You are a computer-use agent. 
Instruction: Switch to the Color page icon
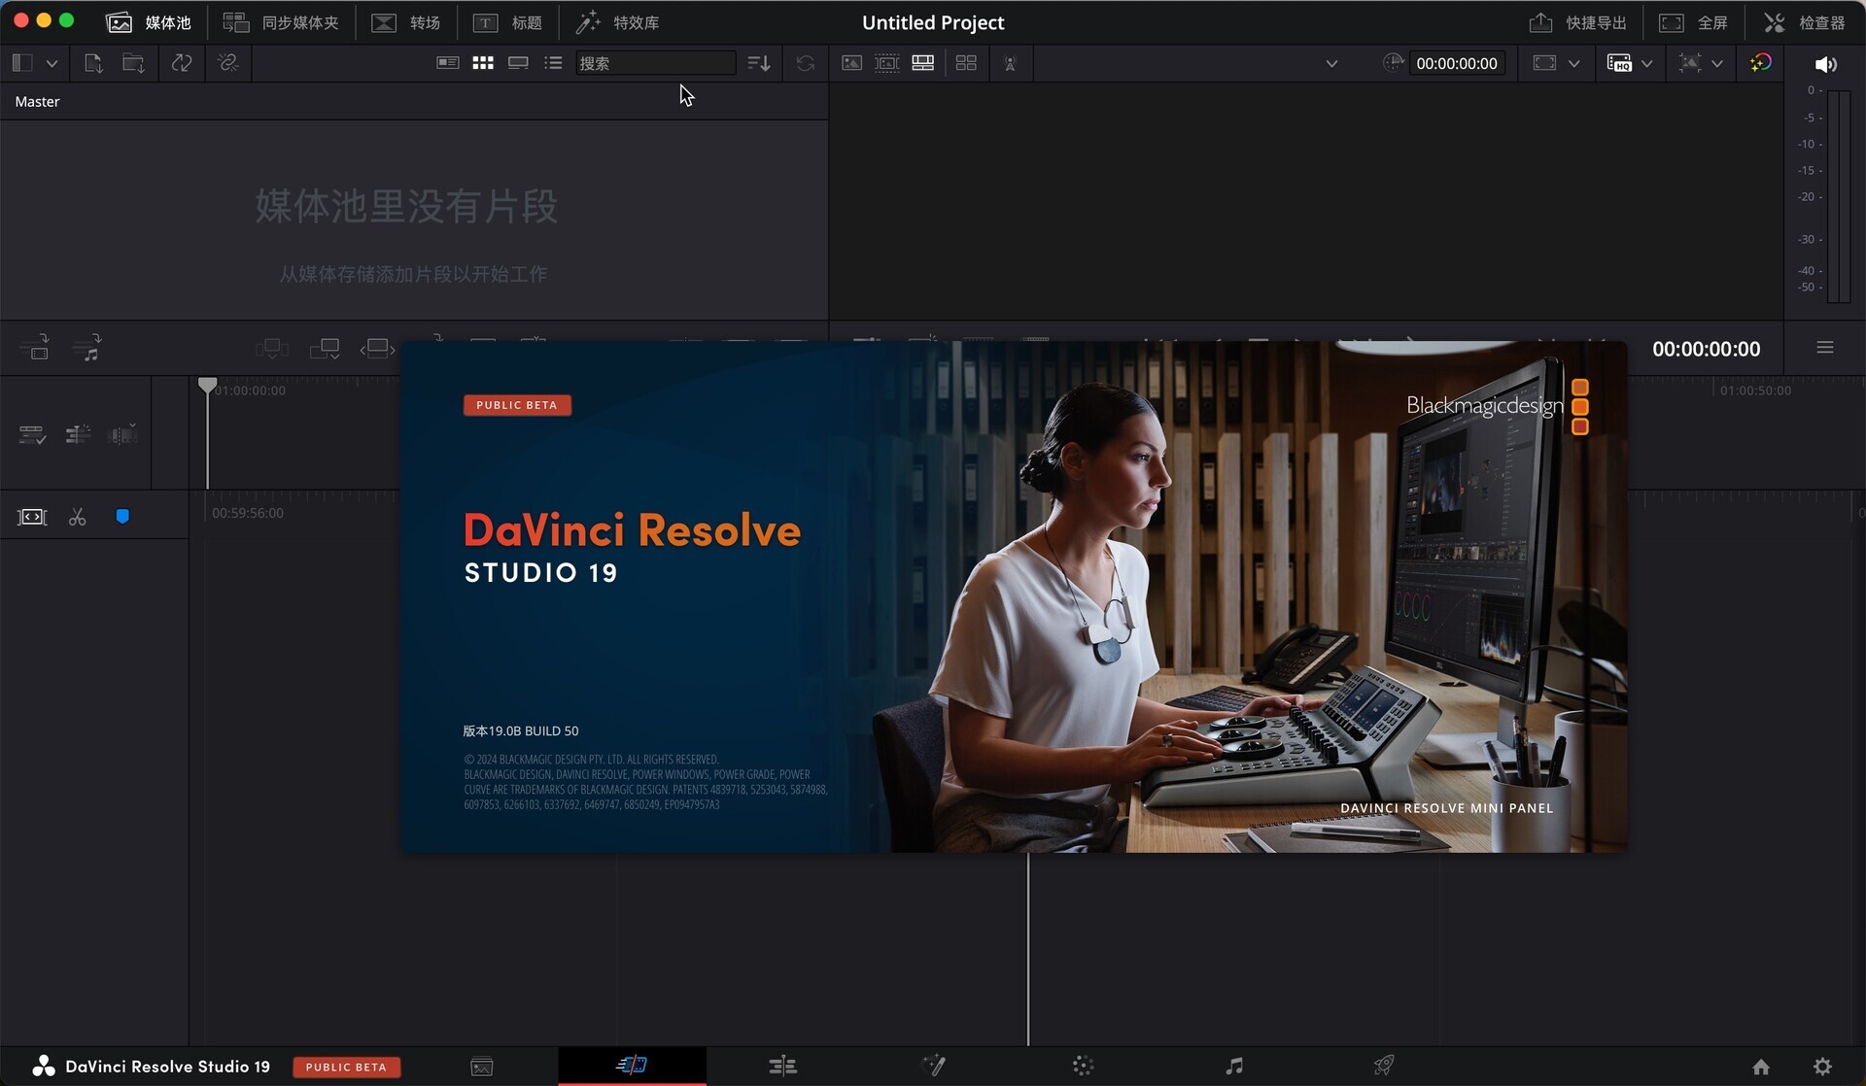click(1083, 1067)
